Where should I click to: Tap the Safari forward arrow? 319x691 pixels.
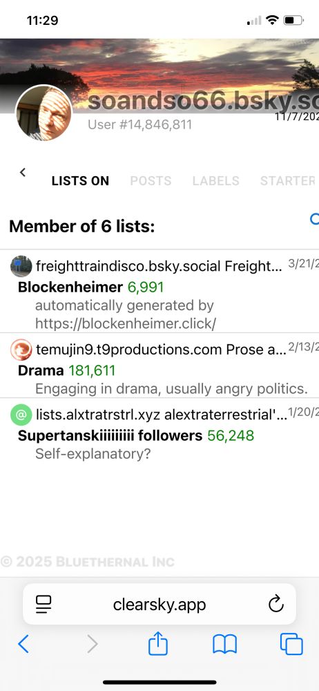click(x=92, y=644)
